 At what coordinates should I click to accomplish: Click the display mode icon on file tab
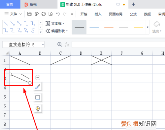pos(118,5)
